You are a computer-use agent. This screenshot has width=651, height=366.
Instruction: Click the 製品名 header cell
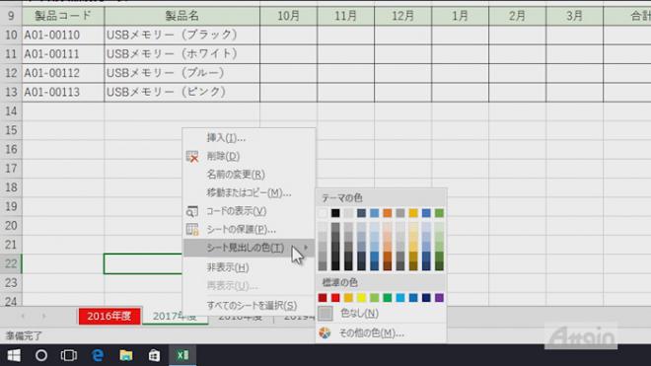tap(182, 16)
